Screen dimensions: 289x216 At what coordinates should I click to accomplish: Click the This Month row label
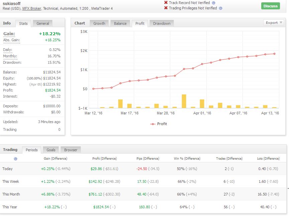tap(11, 194)
